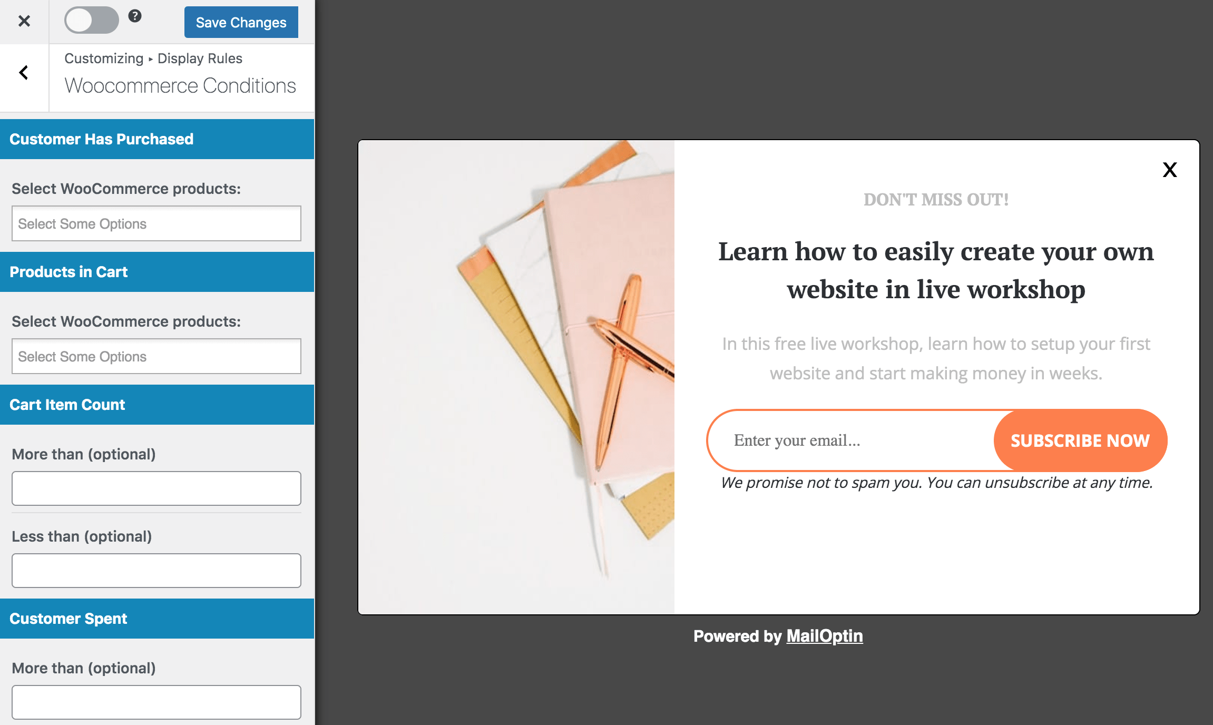Screen dimensions: 1213x725
Task: Click Save Changes button
Action: point(241,22)
